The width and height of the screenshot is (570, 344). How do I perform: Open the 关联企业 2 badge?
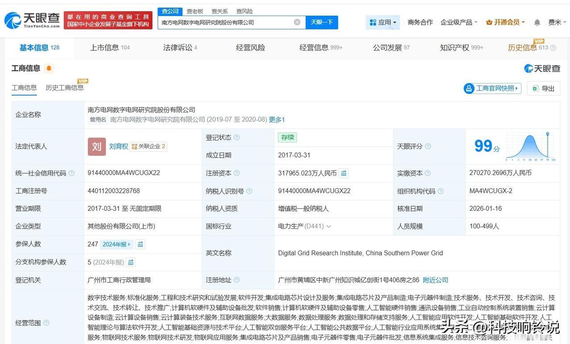coord(148,146)
